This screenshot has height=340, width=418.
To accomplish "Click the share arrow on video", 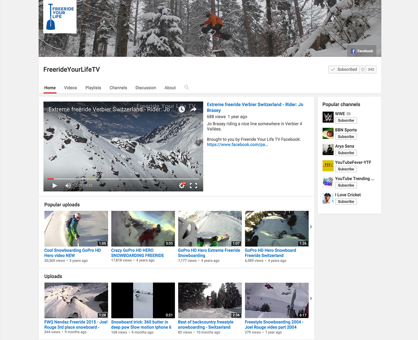I will (193, 109).
